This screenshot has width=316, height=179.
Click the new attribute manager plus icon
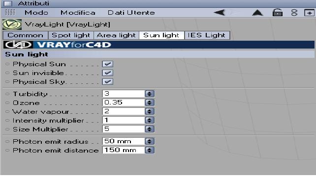pyautogui.click(x=309, y=13)
